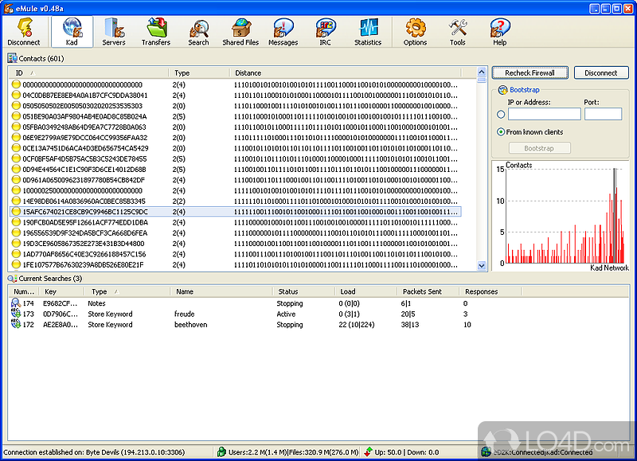This screenshot has height=461, width=637.
Task: Click key E9682CF... in searches list
Action: point(61,303)
